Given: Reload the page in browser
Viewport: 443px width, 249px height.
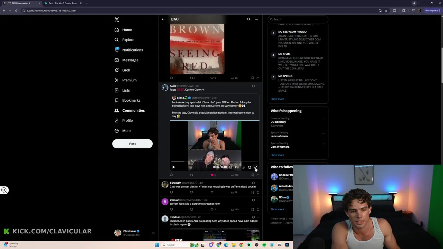Looking at the screenshot, I should click(16, 10).
